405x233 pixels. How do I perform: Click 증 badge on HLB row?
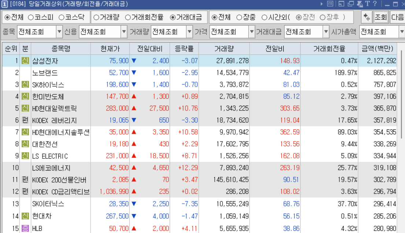25,228
